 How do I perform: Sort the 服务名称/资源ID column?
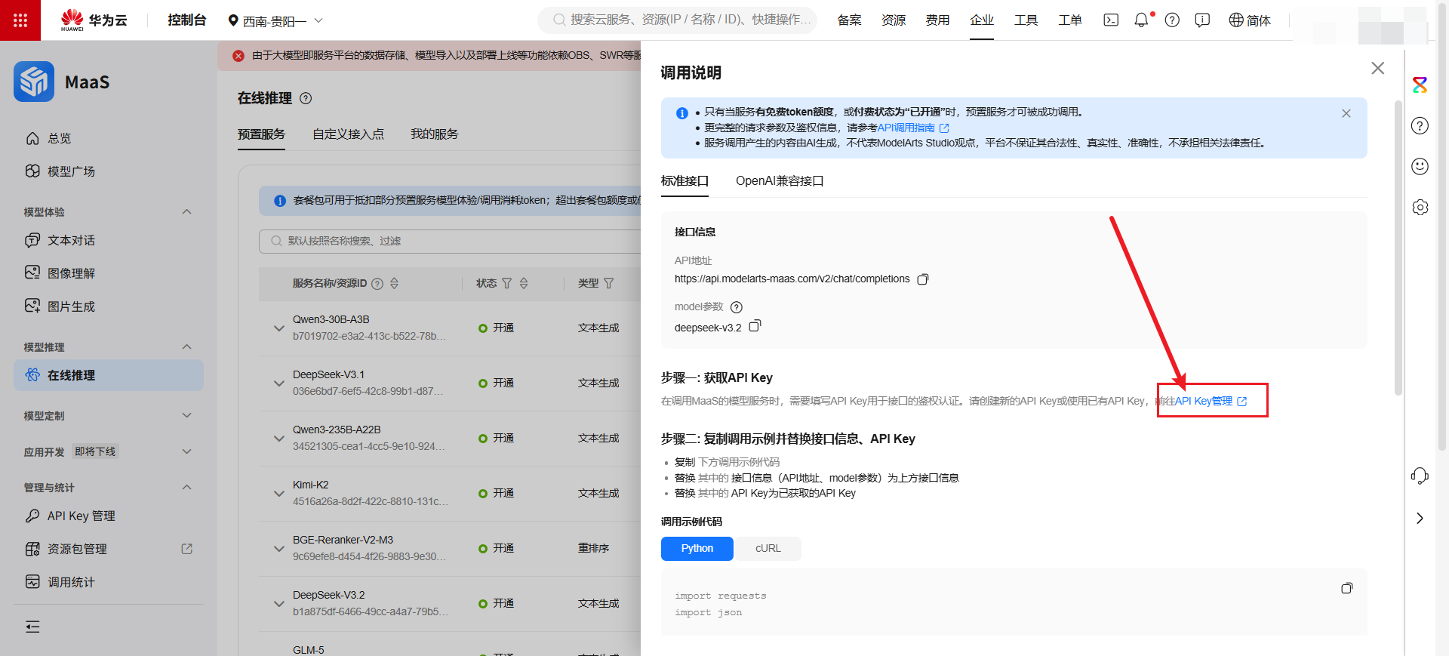(394, 283)
